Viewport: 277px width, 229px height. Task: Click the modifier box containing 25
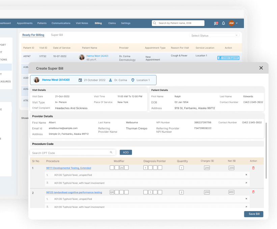(x=121, y=168)
